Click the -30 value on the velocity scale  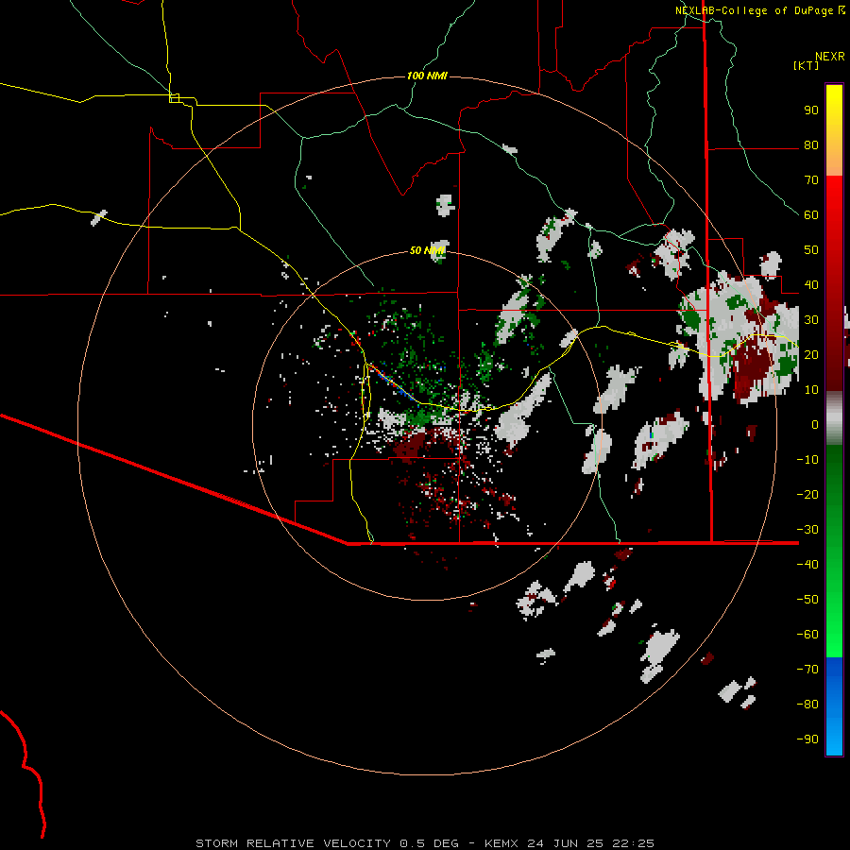(x=807, y=530)
